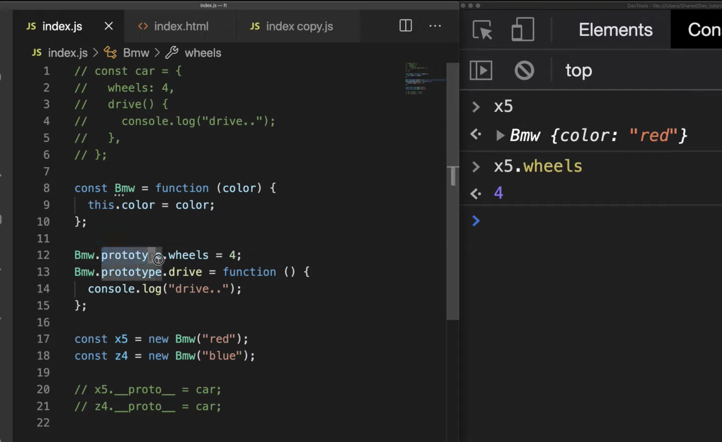Click the JS icon on index.js tab
Image resolution: width=722 pixels, height=442 pixels.
click(x=31, y=26)
